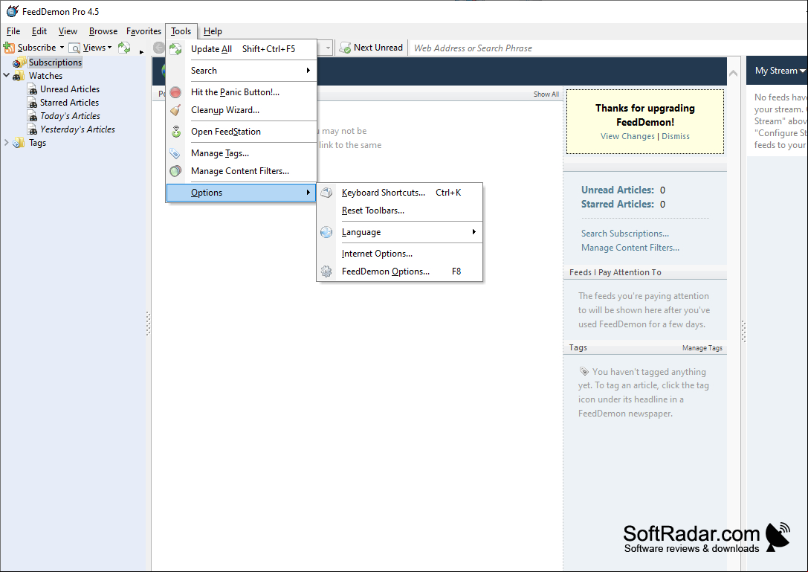The image size is (808, 572).
Task: Click the Views magnifier icon in toolbar
Action: [x=75, y=48]
